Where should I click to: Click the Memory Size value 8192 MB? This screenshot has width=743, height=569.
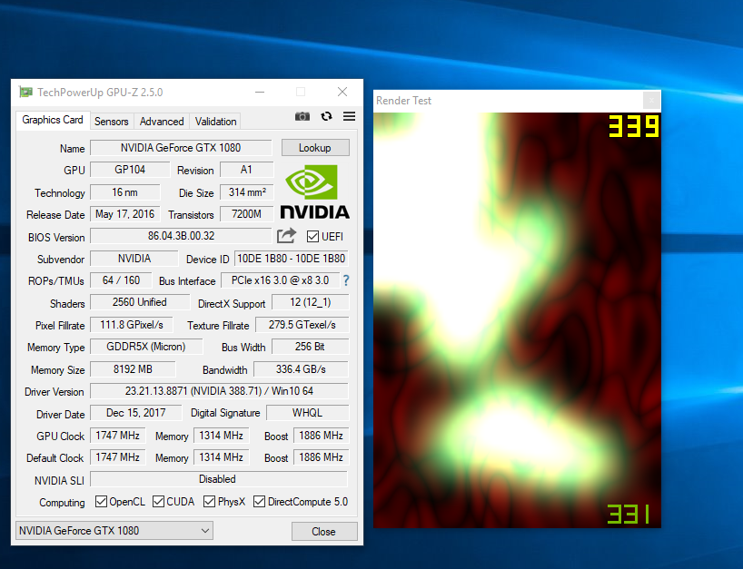133,369
